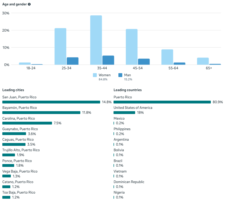226x200 pixels.
Task: Select the Women bar for ages 45-54
Action: (132, 47)
